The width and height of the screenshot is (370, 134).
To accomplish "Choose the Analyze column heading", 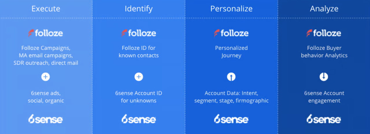I will click(x=324, y=9).
